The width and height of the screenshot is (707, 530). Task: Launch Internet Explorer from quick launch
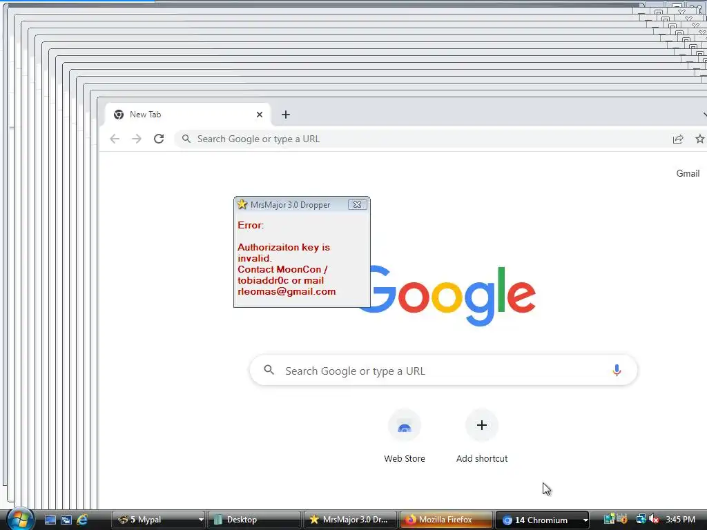(x=82, y=520)
